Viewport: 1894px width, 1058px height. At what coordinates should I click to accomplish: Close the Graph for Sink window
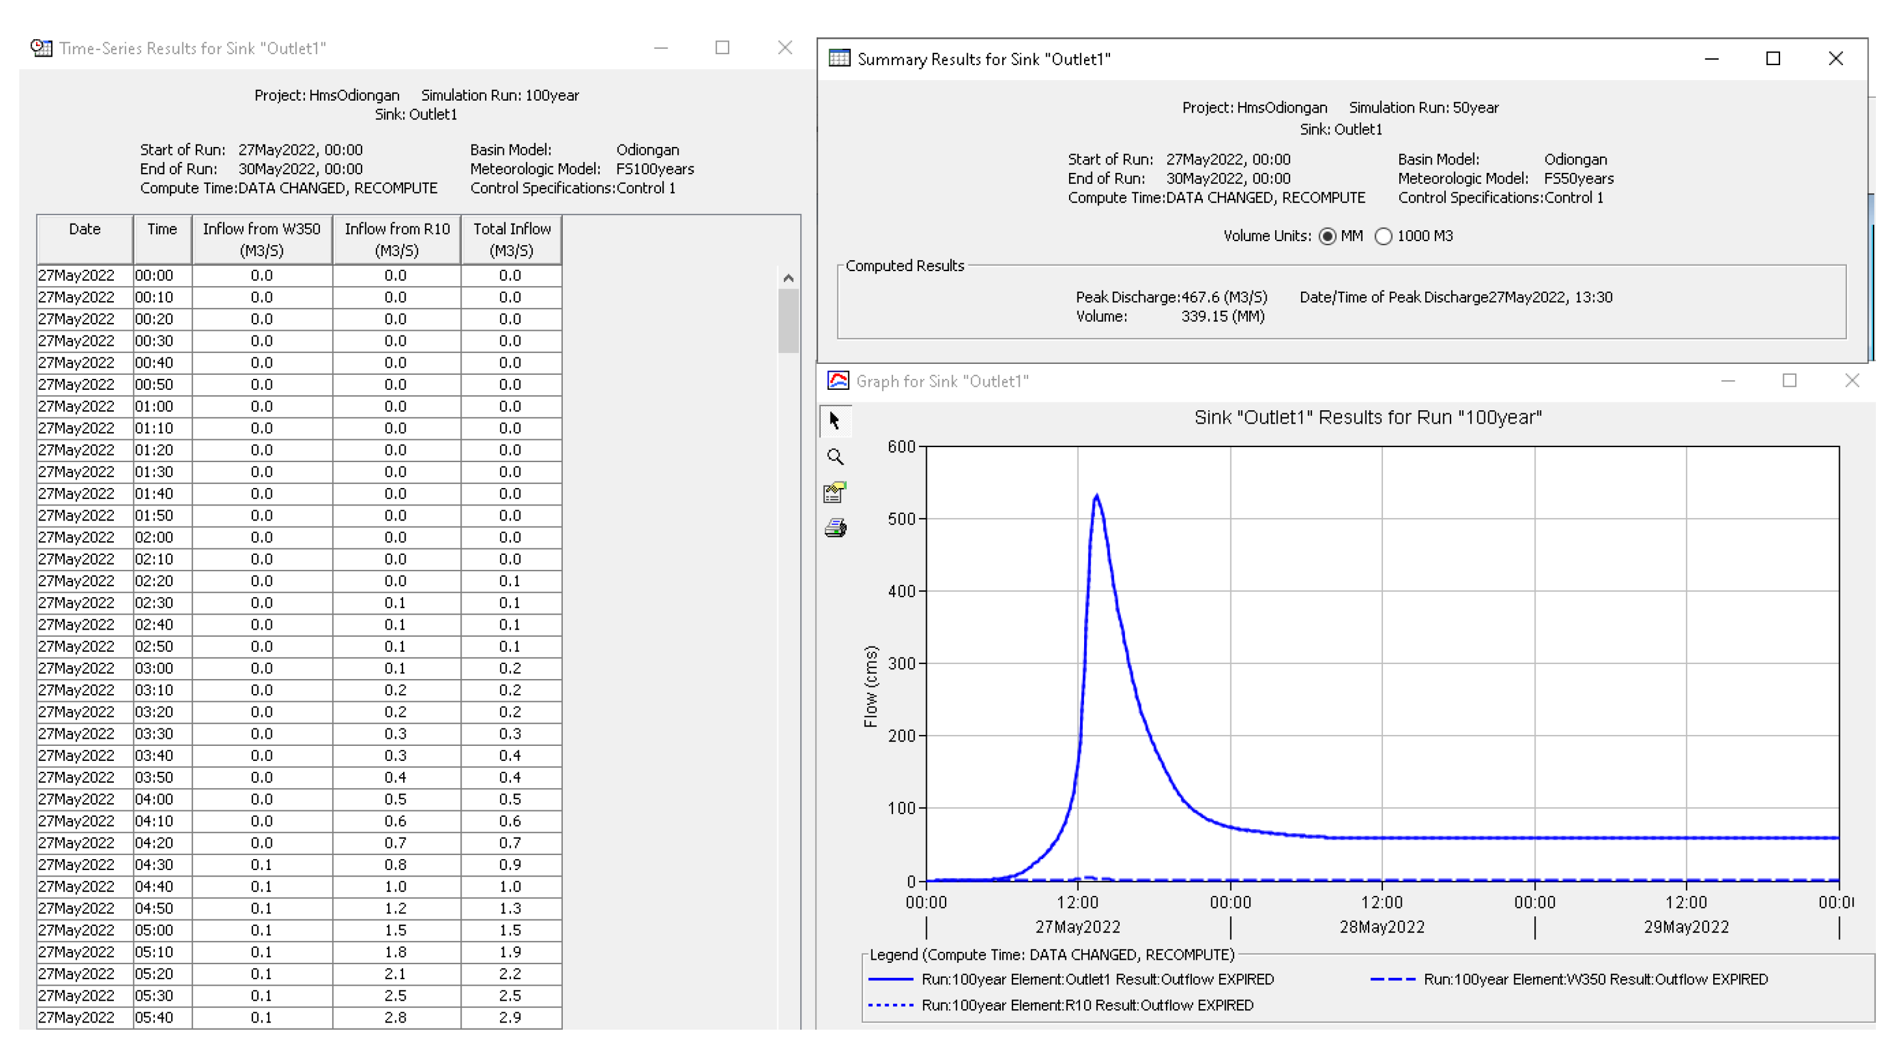[1851, 380]
